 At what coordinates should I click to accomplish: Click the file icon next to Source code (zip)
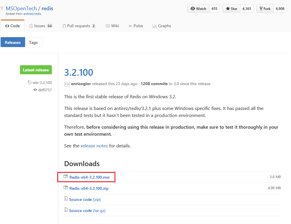click(66, 199)
